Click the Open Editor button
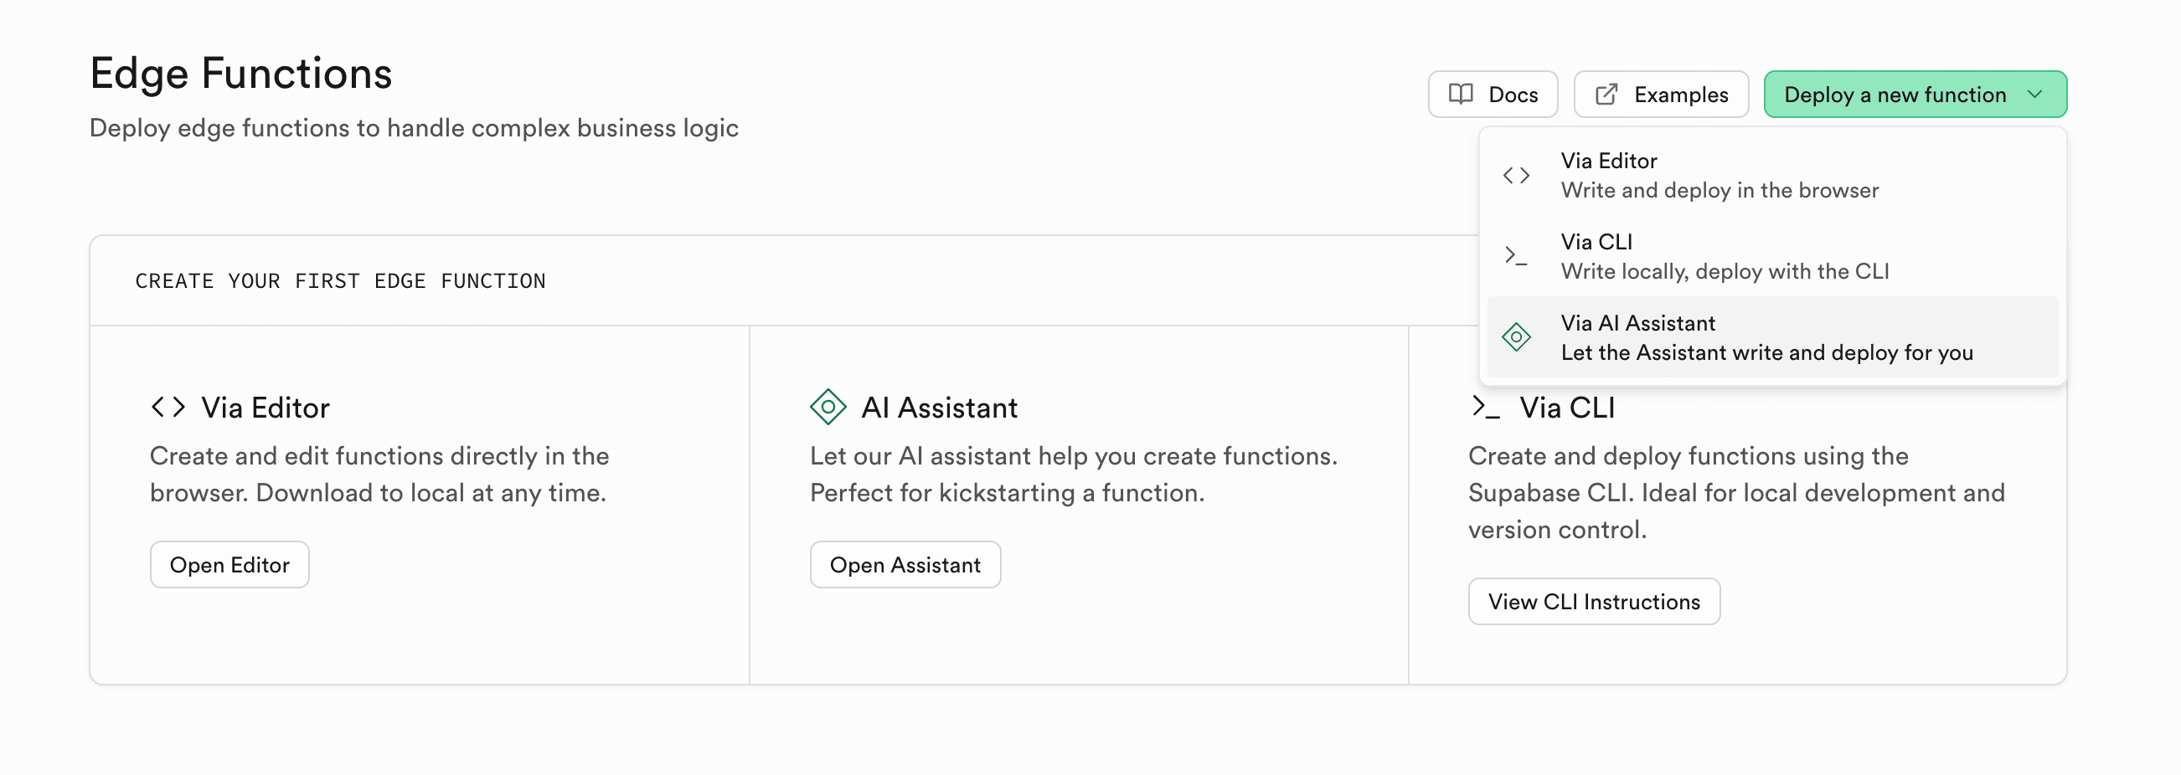Image resolution: width=2181 pixels, height=775 pixels. [x=229, y=564]
